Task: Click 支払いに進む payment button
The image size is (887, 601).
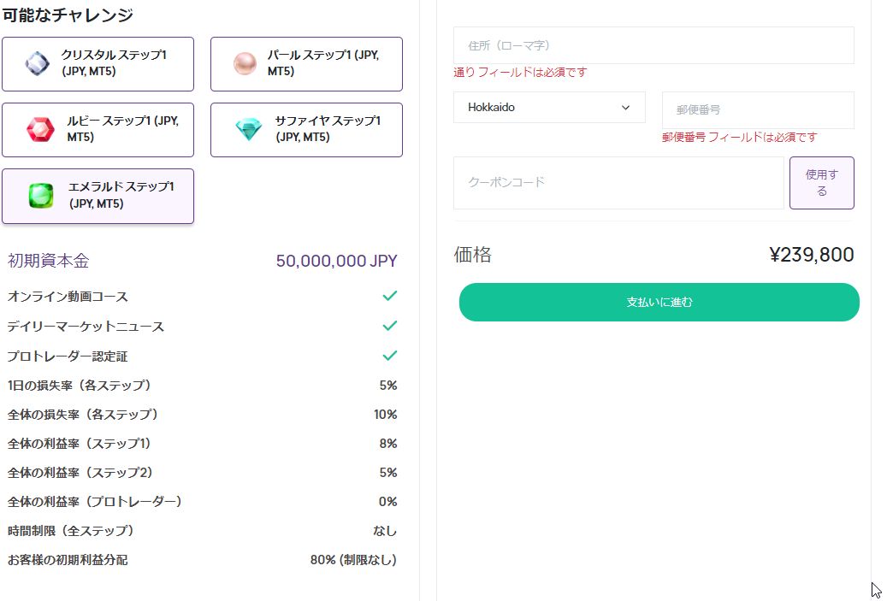Action: [x=659, y=303]
